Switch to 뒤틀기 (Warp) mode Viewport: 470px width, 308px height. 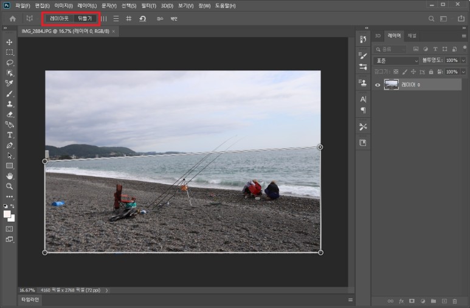pos(85,19)
